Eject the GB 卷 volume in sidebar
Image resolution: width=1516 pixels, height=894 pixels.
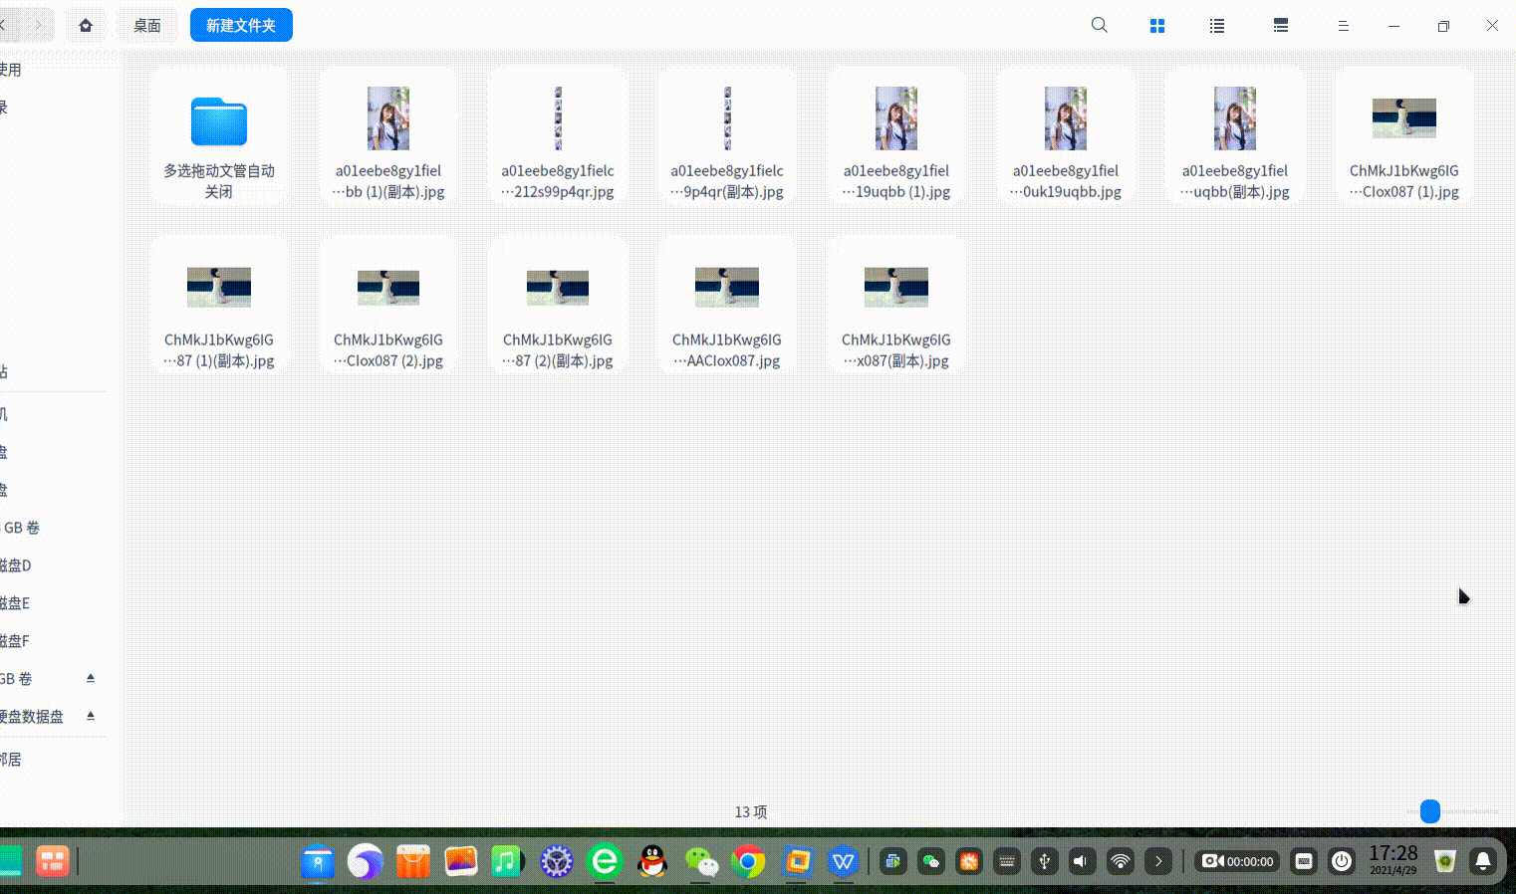(91, 678)
